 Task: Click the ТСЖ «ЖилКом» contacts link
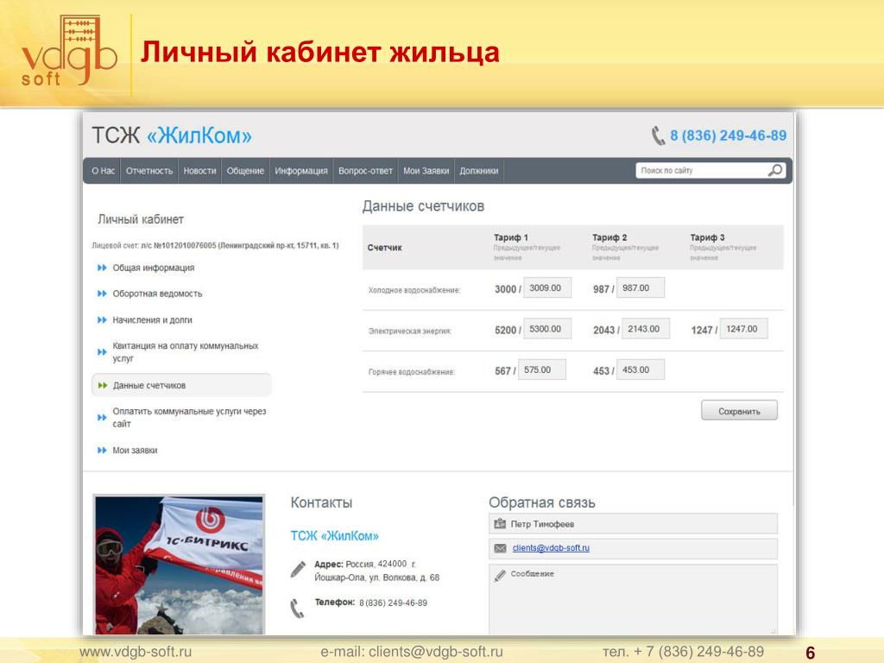[x=334, y=535]
